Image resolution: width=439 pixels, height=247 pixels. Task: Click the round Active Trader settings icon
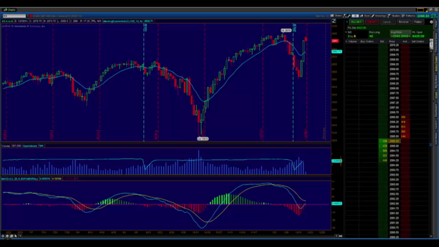click(431, 22)
